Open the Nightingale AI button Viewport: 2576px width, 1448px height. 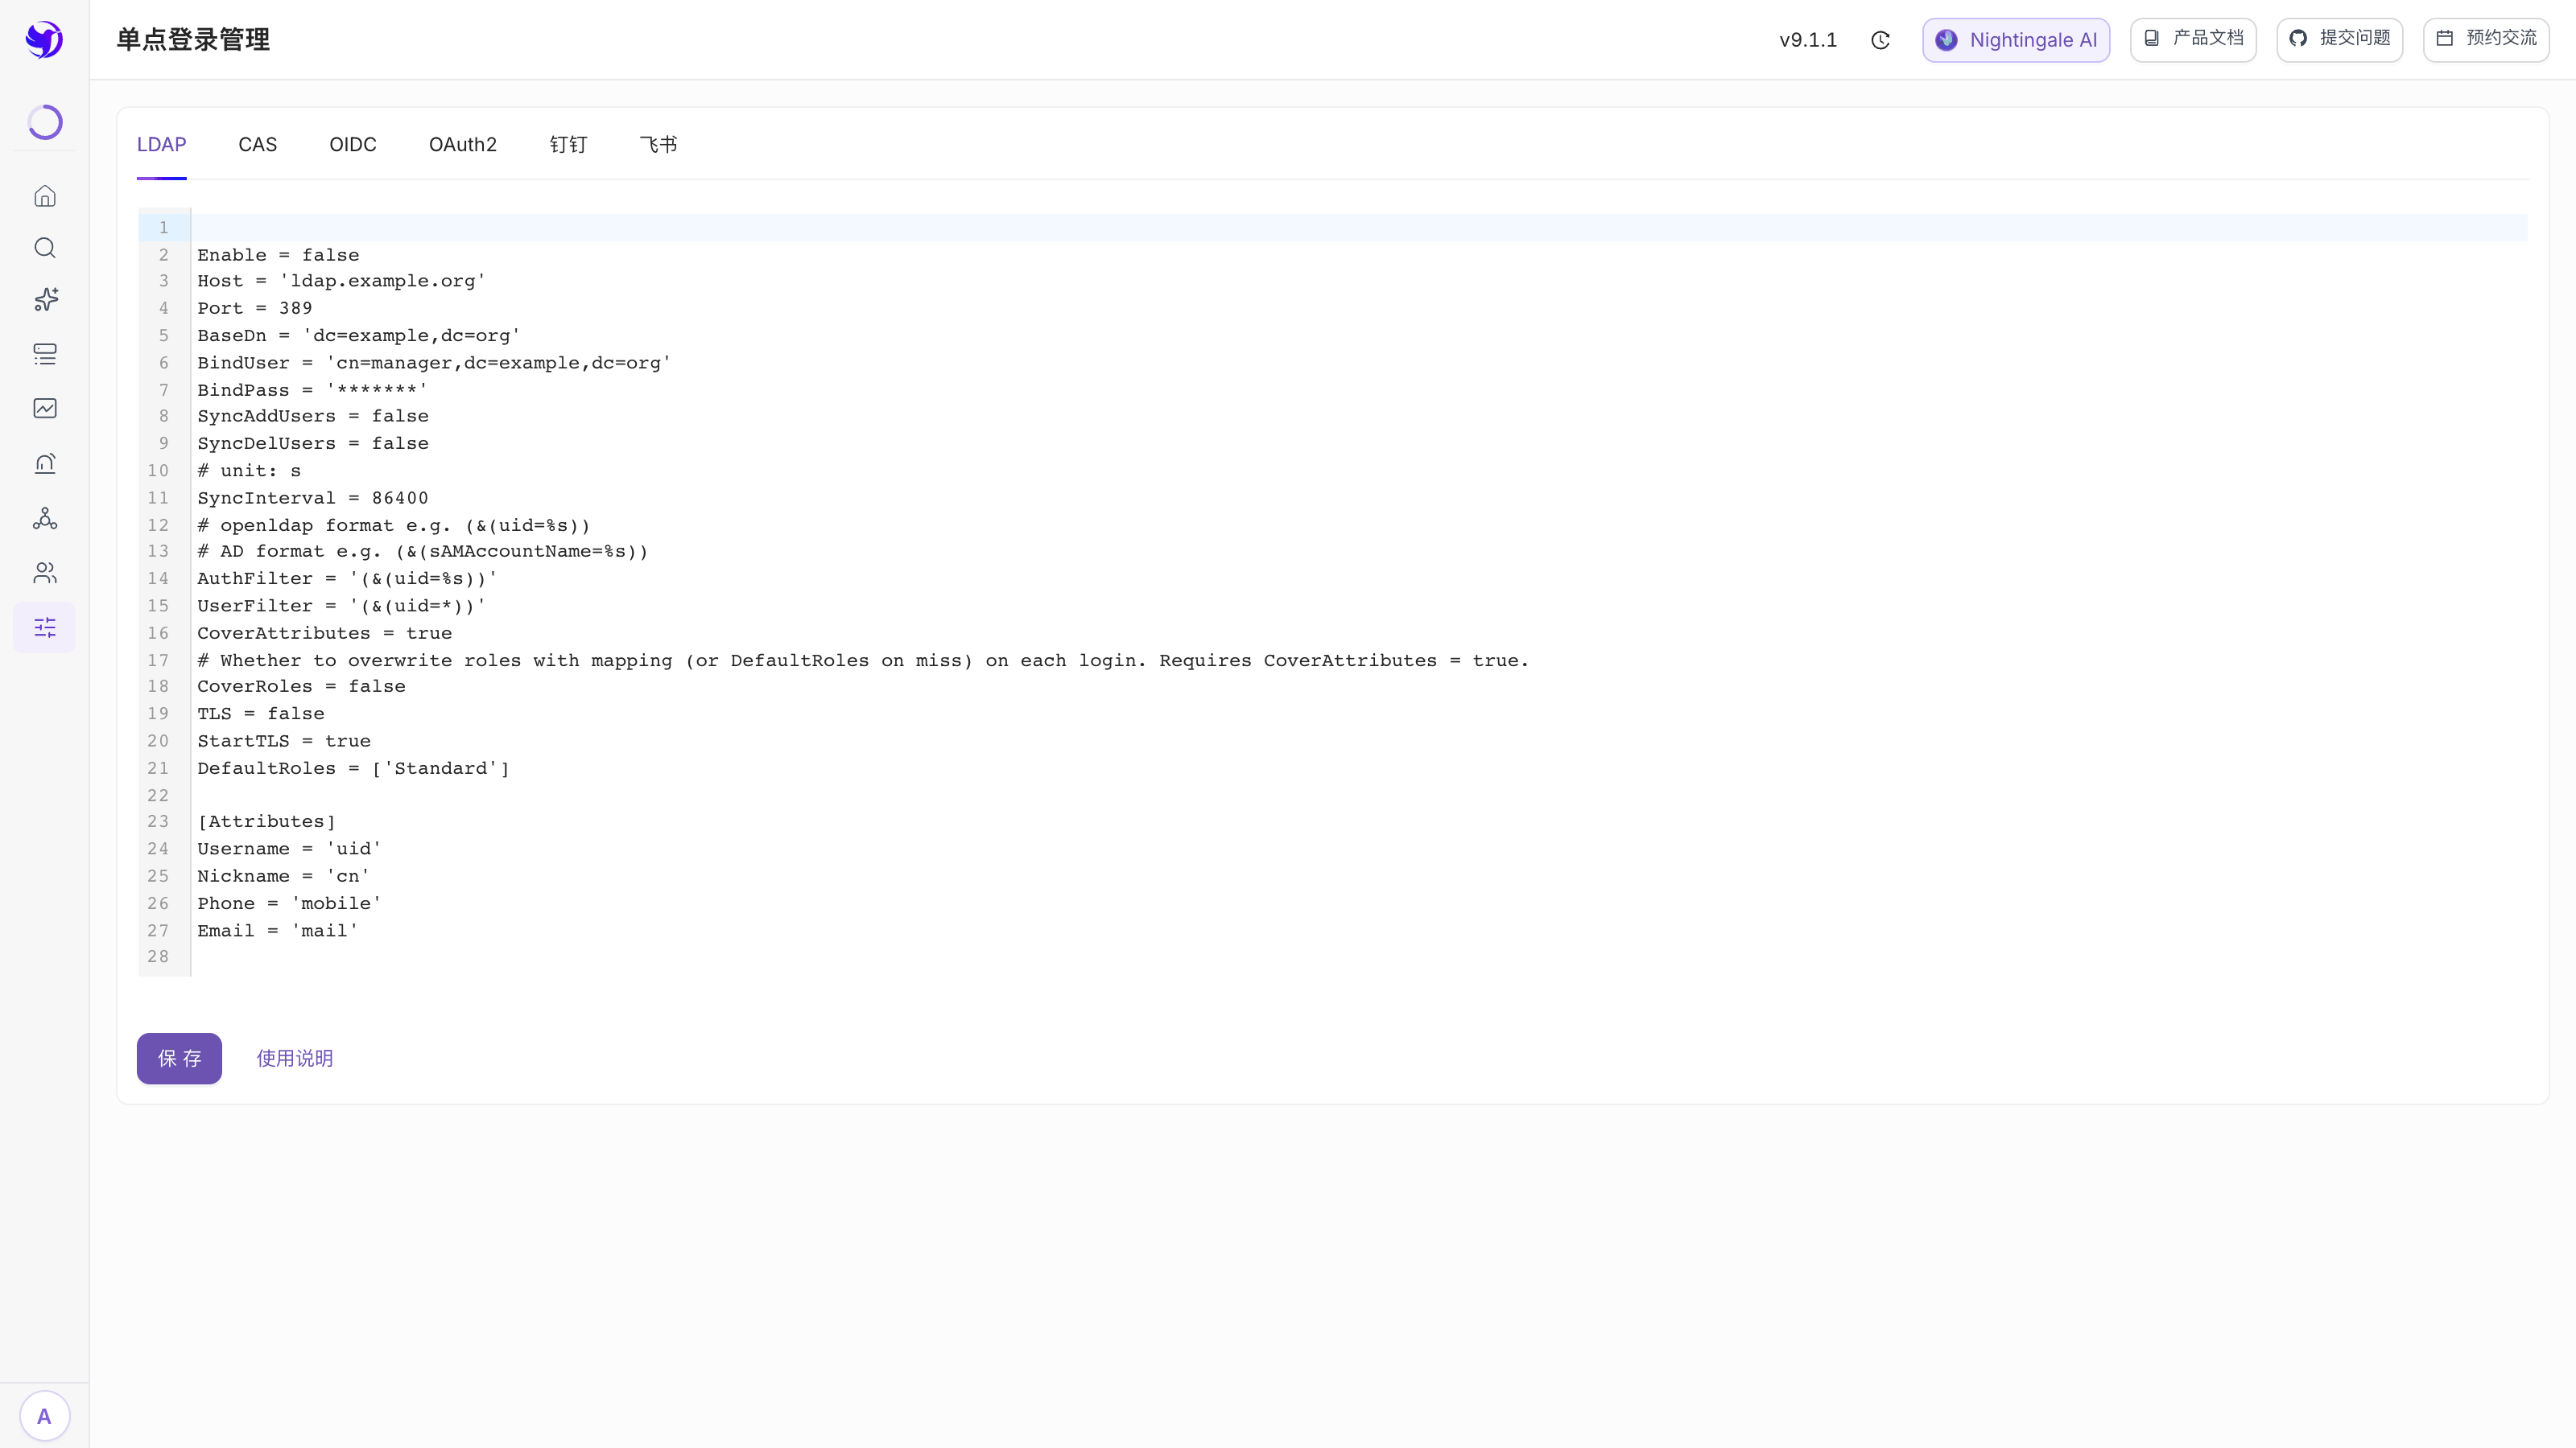point(2016,40)
